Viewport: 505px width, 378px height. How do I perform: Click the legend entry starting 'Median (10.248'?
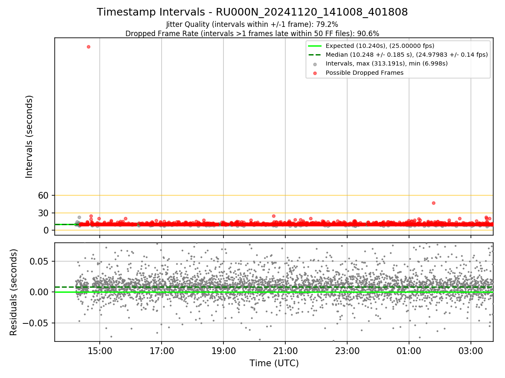[407, 55]
